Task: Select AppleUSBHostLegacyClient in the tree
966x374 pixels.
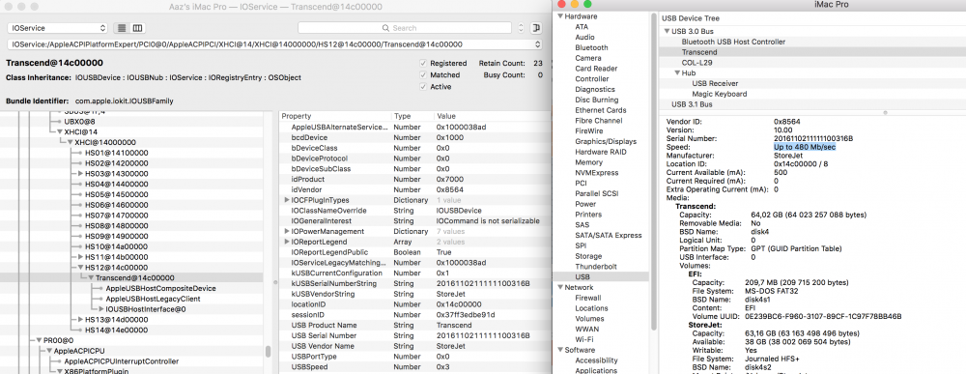Action: click(153, 299)
